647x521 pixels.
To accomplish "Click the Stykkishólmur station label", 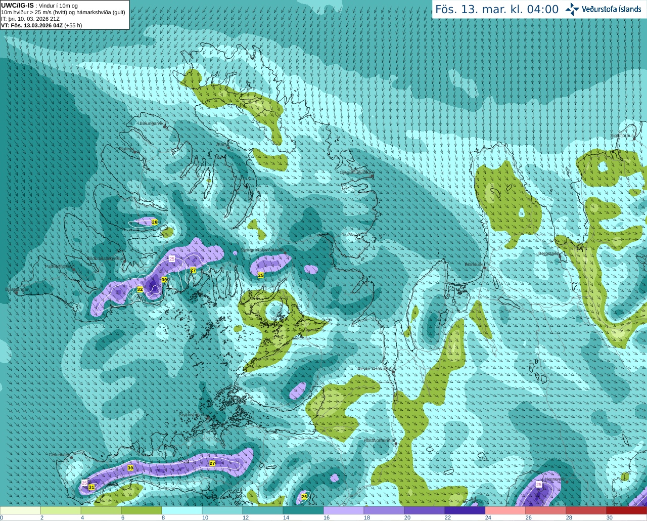I will click(x=193, y=415).
